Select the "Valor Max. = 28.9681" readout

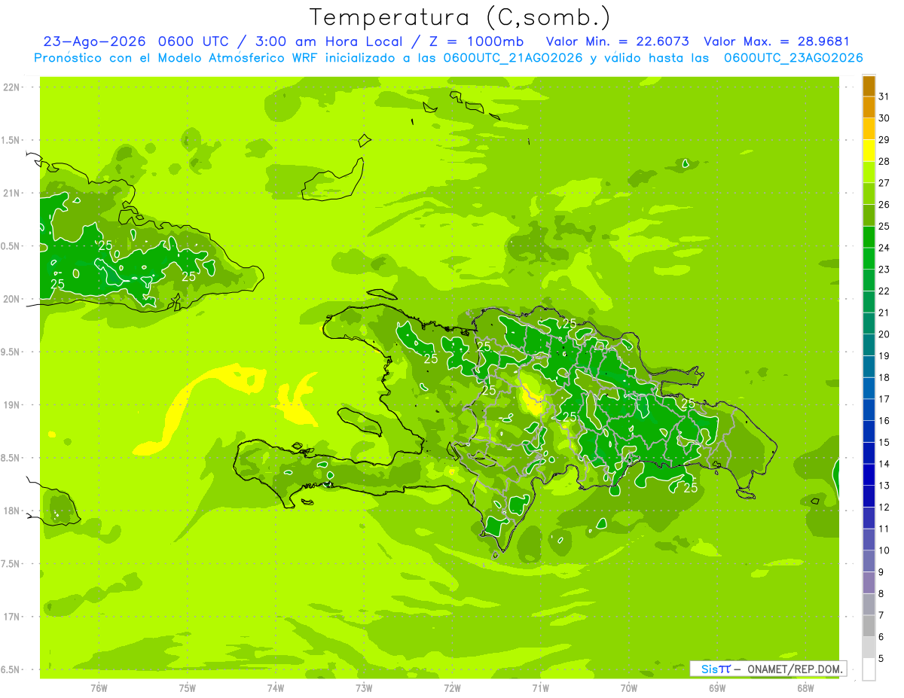point(777,41)
